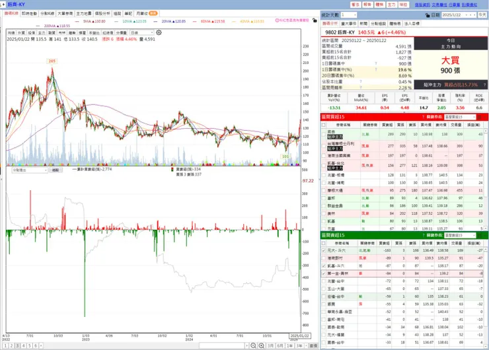Toggle the 本益比 chart overlay button

click(94, 33)
